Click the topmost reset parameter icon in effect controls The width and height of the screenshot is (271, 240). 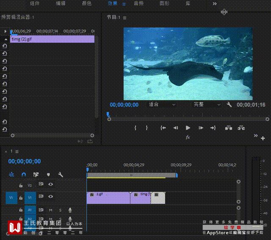coord(5,46)
